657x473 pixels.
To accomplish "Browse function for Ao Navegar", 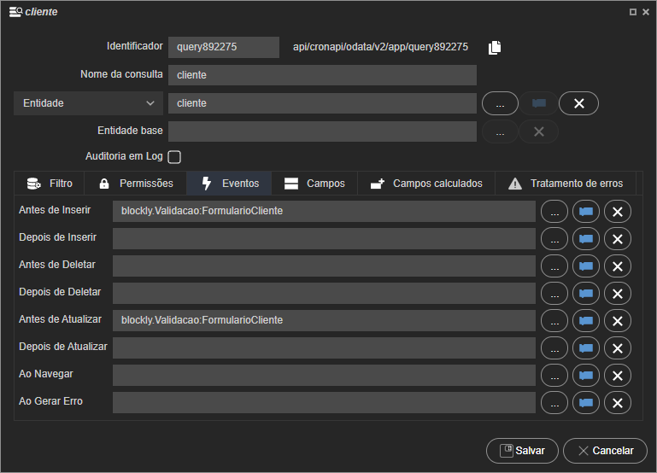I will coord(554,376).
